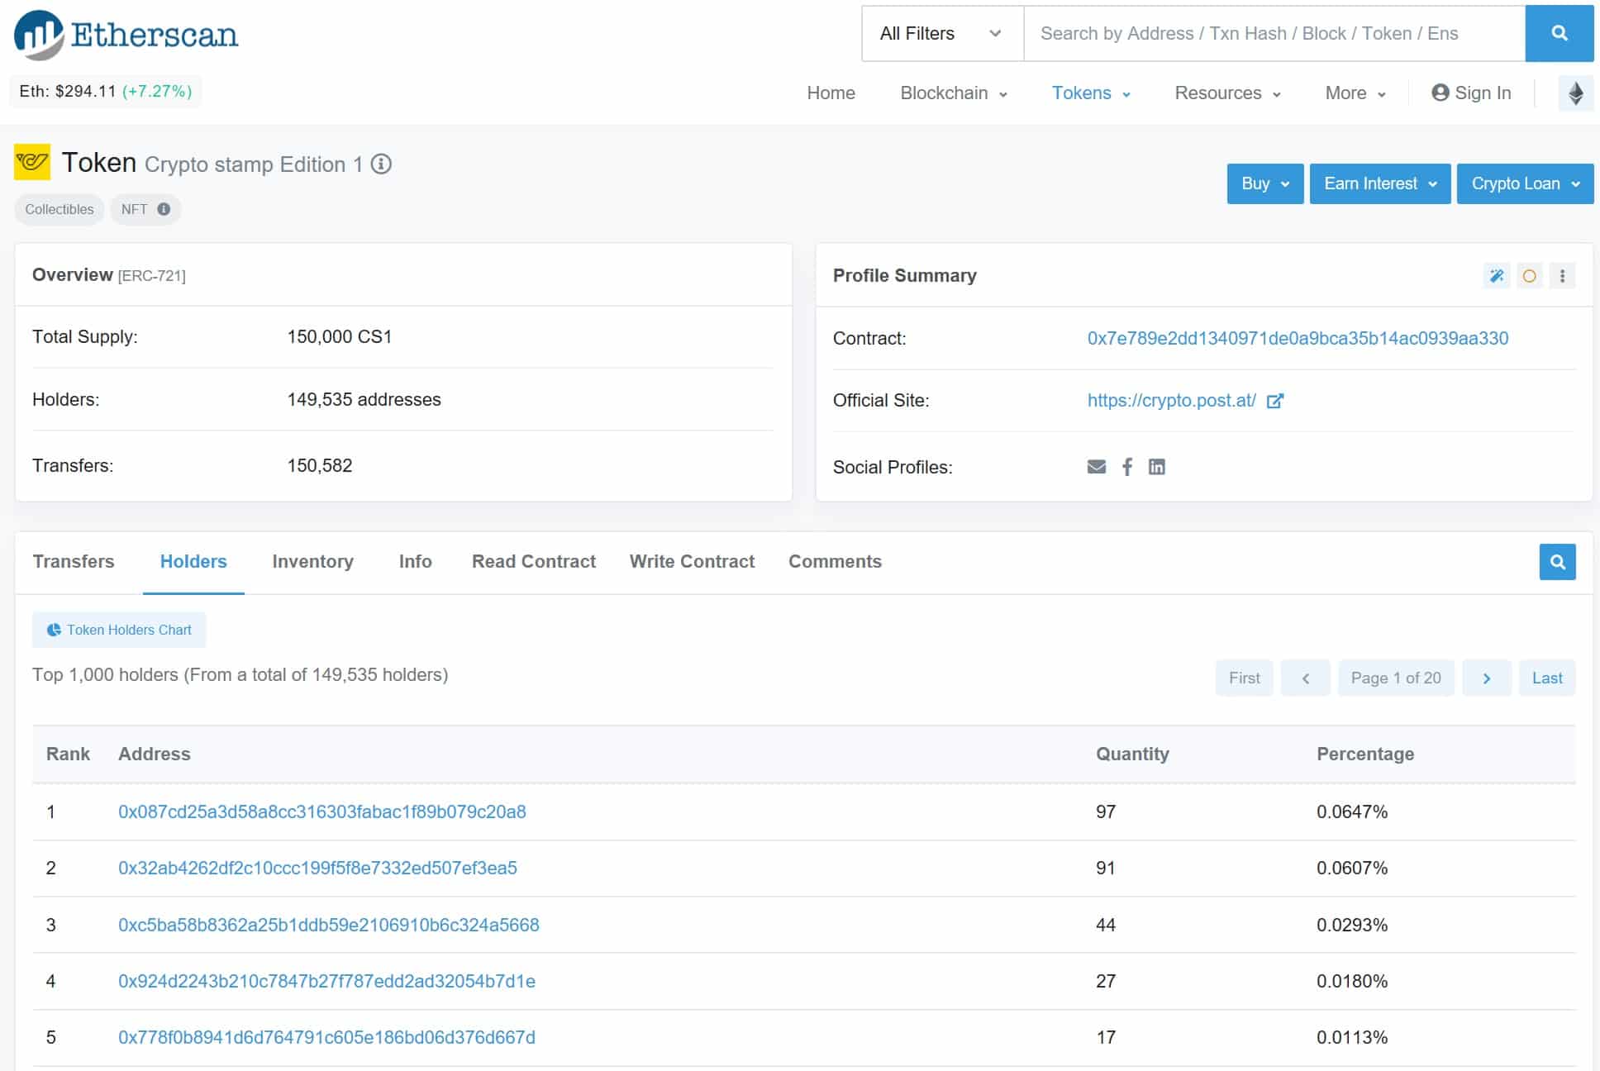This screenshot has width=1600, height=1071.
Task: Expand the Tokens menu
Action: 1091,93
